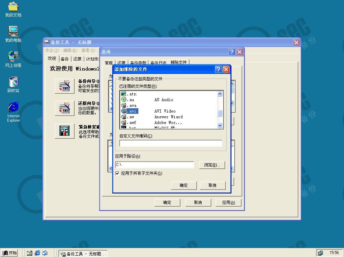Screen dimensions: 344x258
Task: Open the Backup Wizard icon button
Action: tap(64, 86)
